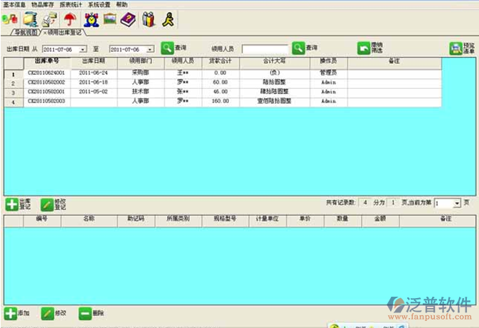Click the picture frame toolbar icon
Viewport: 479px width, 328px height.
(109, 19)
